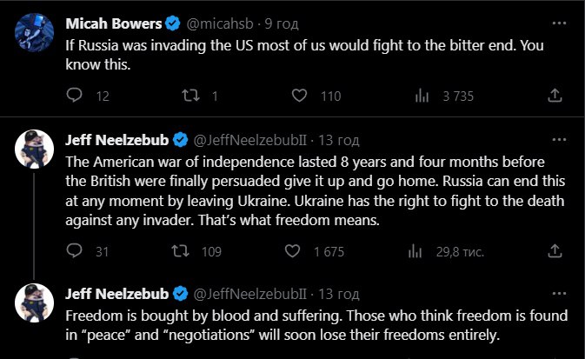The height and width of the screenshot is (359, 585).
Task: Click Jeff Neelzebub's avatar on the freedom tweet
Action: (34, 302)
